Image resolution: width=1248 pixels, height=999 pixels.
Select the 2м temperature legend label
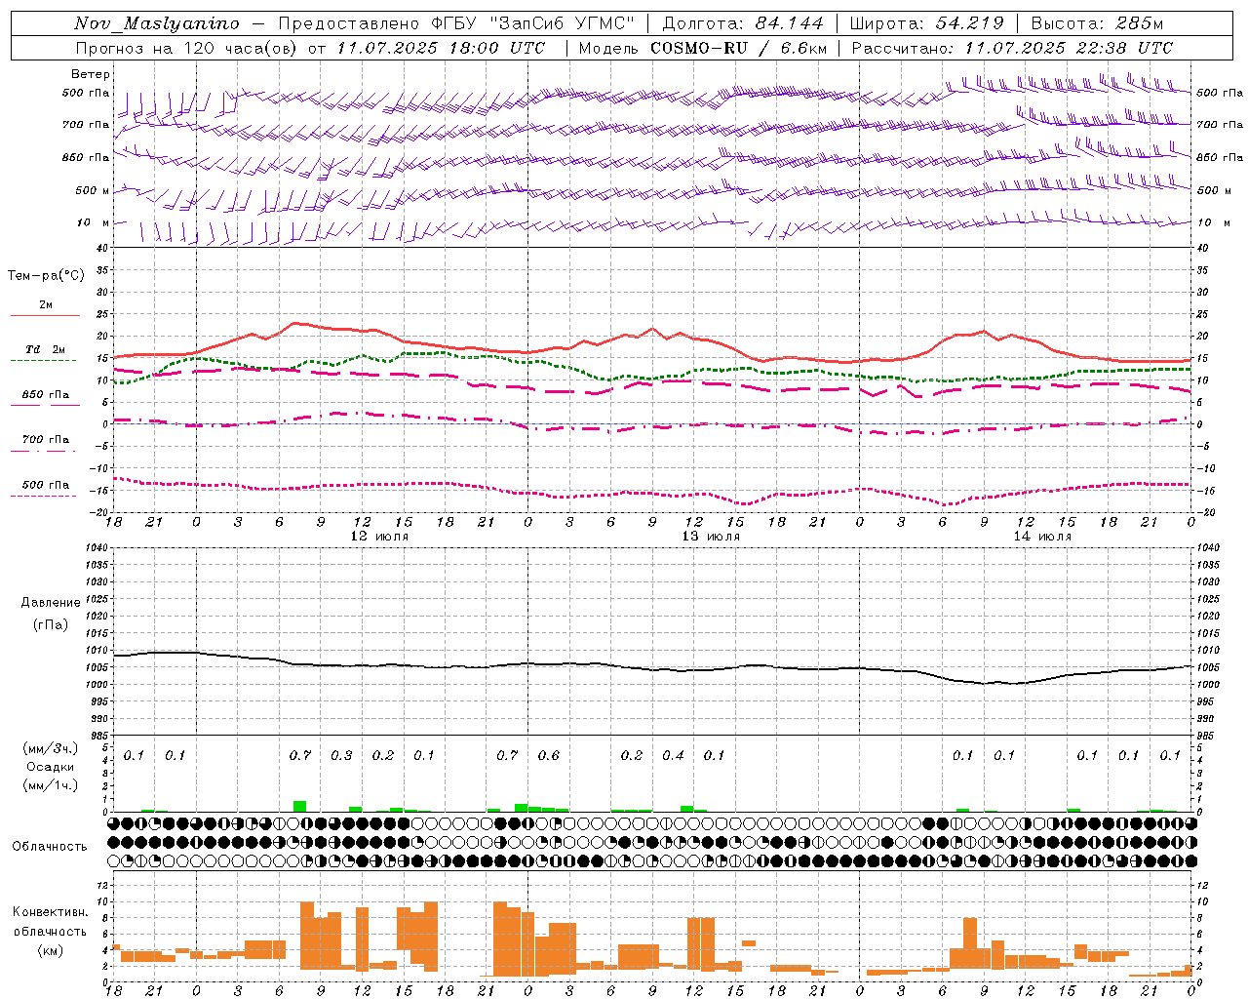click(46, 304)
